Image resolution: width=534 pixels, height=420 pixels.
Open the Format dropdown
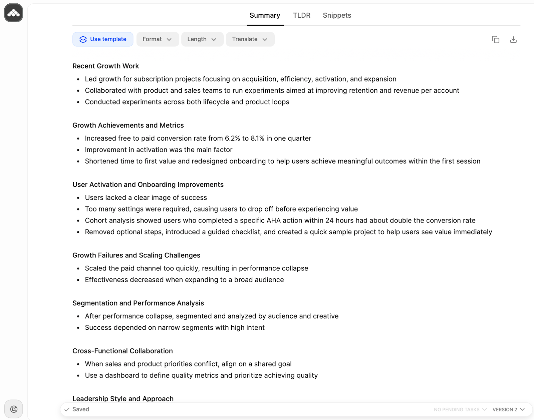pyautogui.click(x=158, y=39)
